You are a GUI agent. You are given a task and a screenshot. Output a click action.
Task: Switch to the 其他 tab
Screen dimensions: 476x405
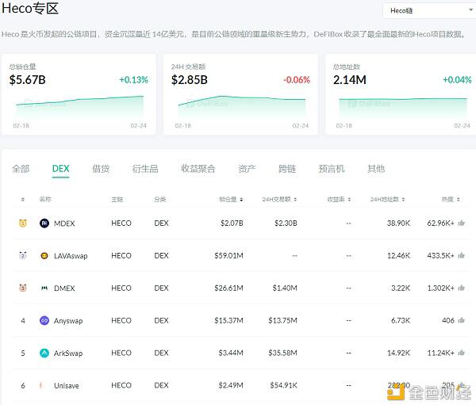click(x=376, y=169)
